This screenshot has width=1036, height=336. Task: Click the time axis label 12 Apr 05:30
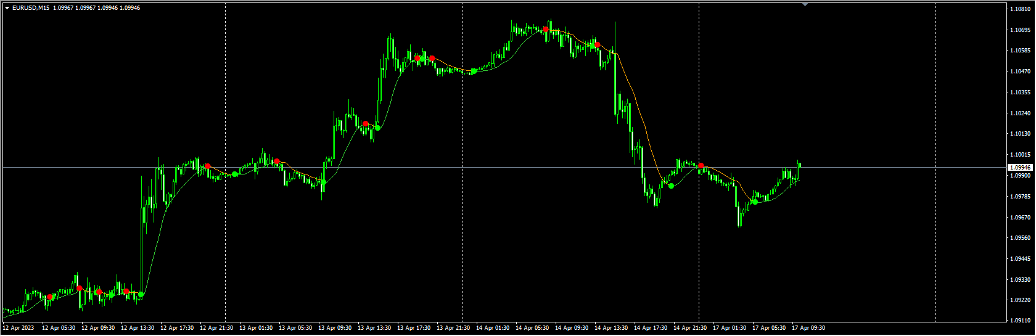(x=59, y=328)
